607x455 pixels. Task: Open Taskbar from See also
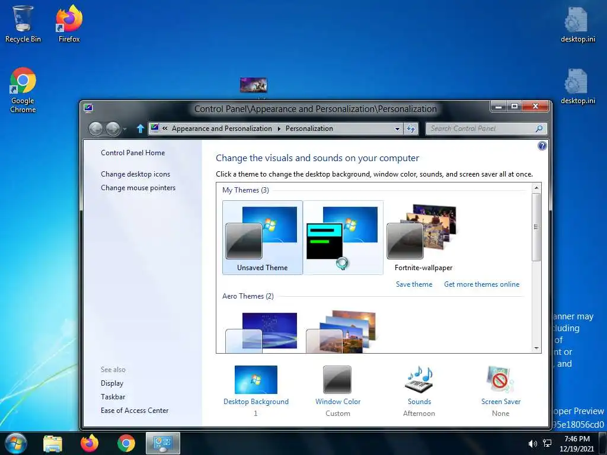(113, 397)
